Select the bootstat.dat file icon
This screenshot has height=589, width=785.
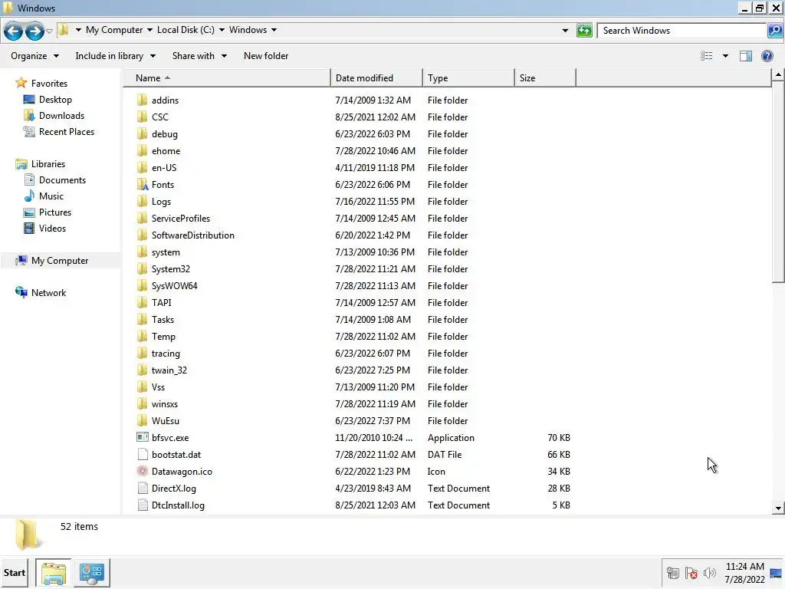coord(142,455)
